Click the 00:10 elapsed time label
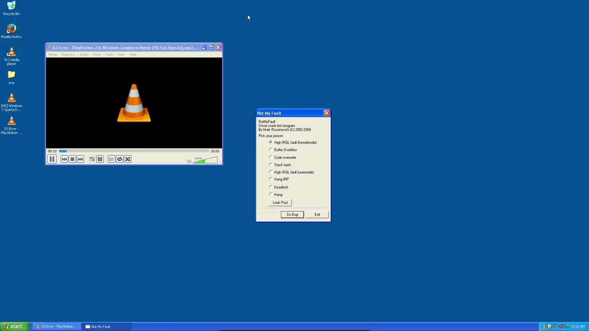Viewport: 589px width, 331px height. [x=52, y=151]
